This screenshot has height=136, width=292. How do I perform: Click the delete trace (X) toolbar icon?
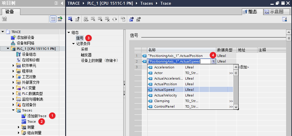coord(107,19)
